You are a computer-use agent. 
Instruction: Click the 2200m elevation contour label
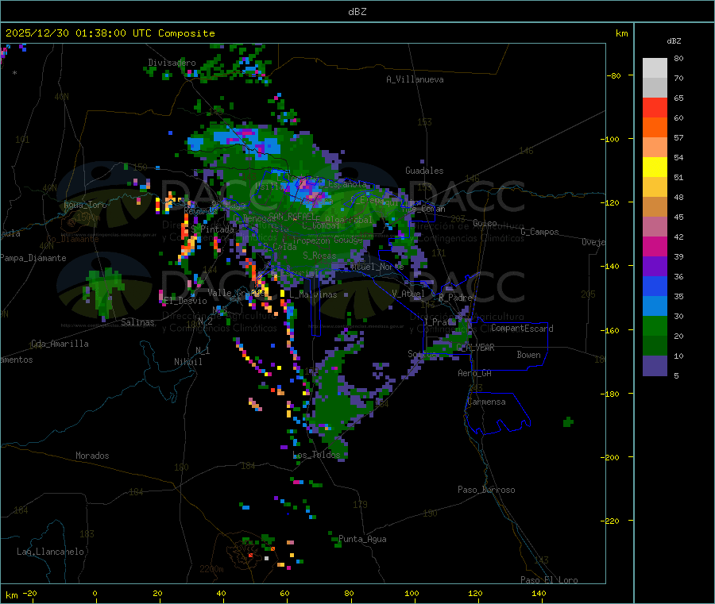pyautogui.click(x=211, y=569)
